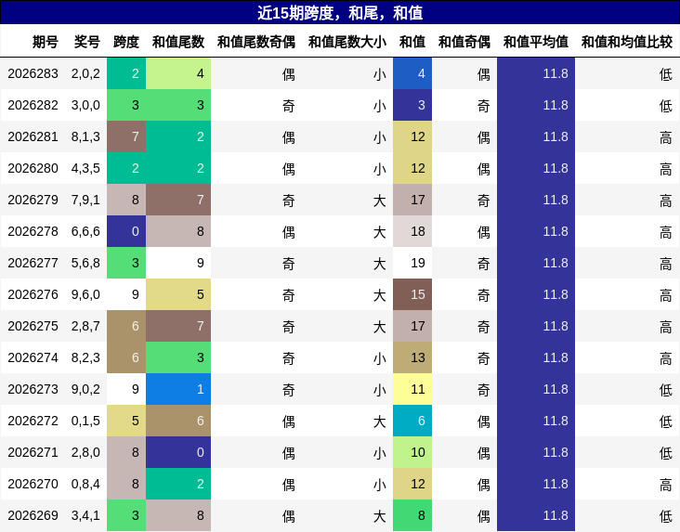Viewport: 680px width, 532px height.
Task: Select period number 2026270
Action: pyautogui.click(x=33, y=484)
